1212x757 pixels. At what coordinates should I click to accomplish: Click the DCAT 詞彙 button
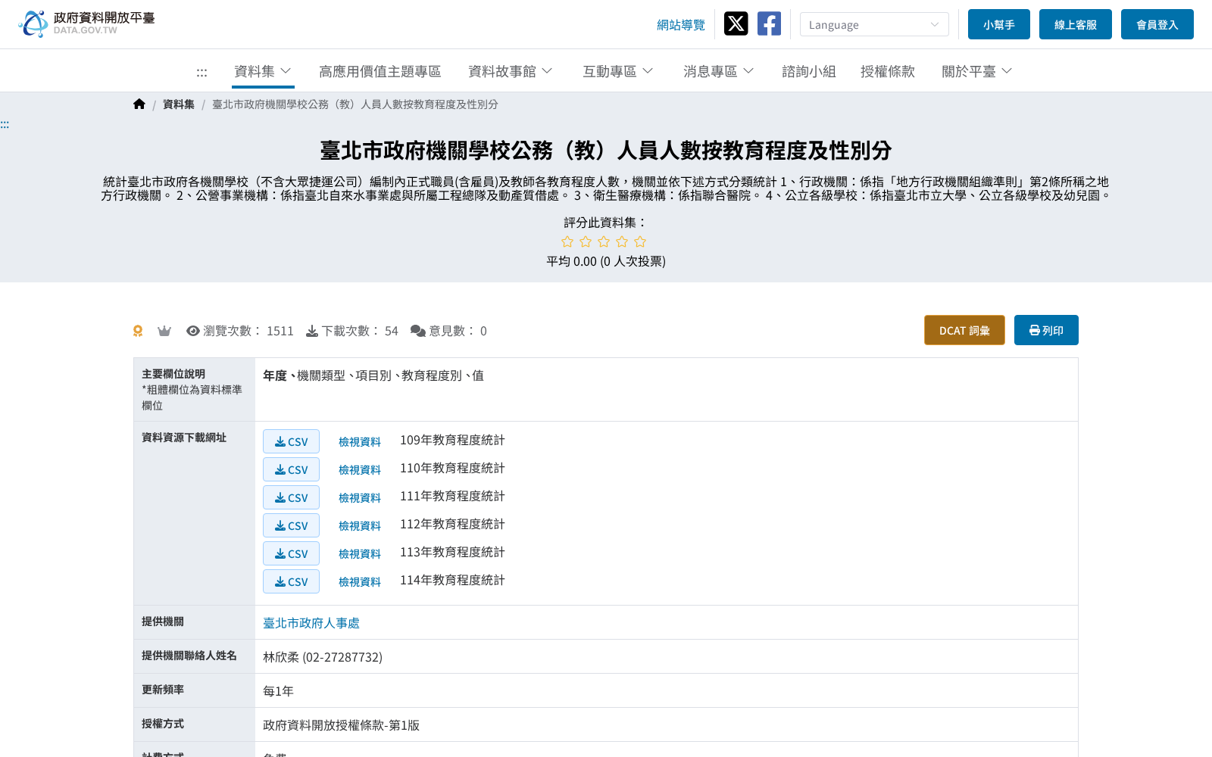[x=964, y=330]
